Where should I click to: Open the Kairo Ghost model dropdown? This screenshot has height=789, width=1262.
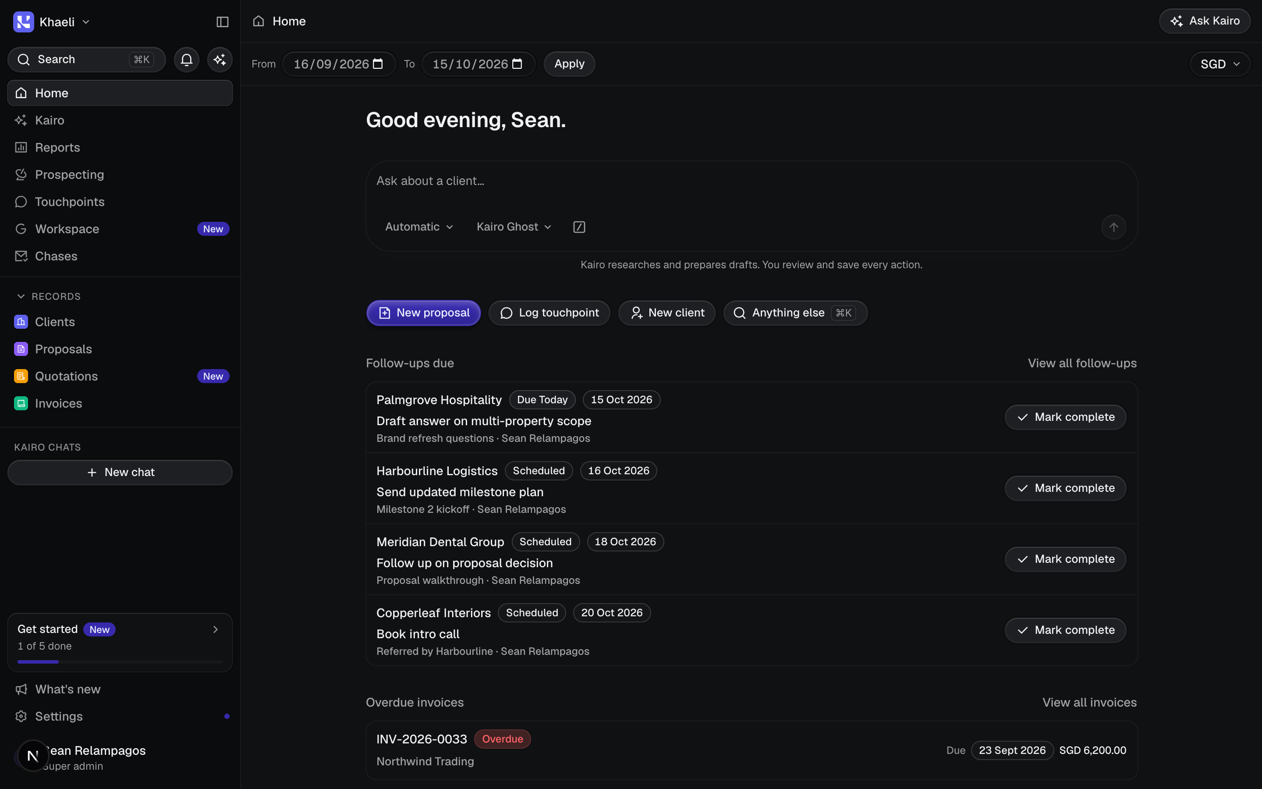[514, 227]
